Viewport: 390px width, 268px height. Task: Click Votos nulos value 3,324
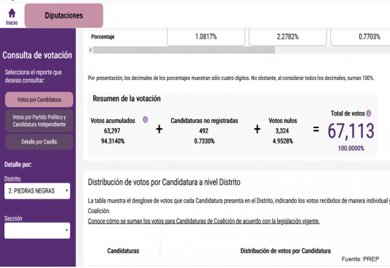point(282,131)
